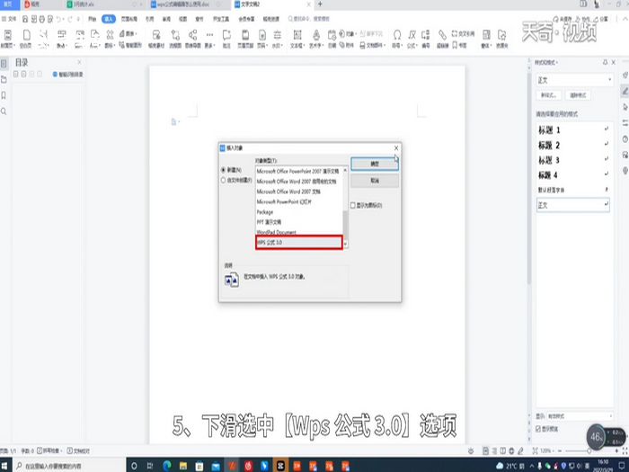Click the 页码 page number icon
This screenshot has width=629, height=472.
[x=262, y=39]
